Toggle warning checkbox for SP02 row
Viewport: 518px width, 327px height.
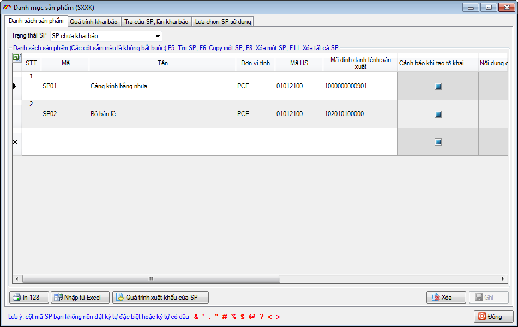438,114
